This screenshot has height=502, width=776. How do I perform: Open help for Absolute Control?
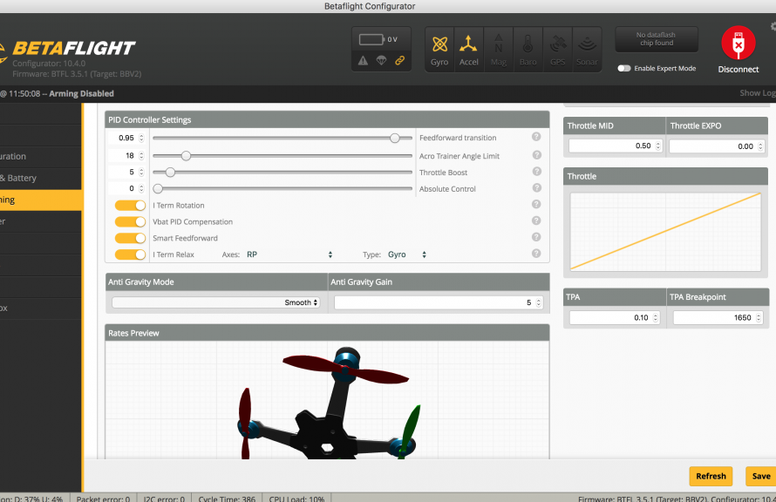[536, 188]
